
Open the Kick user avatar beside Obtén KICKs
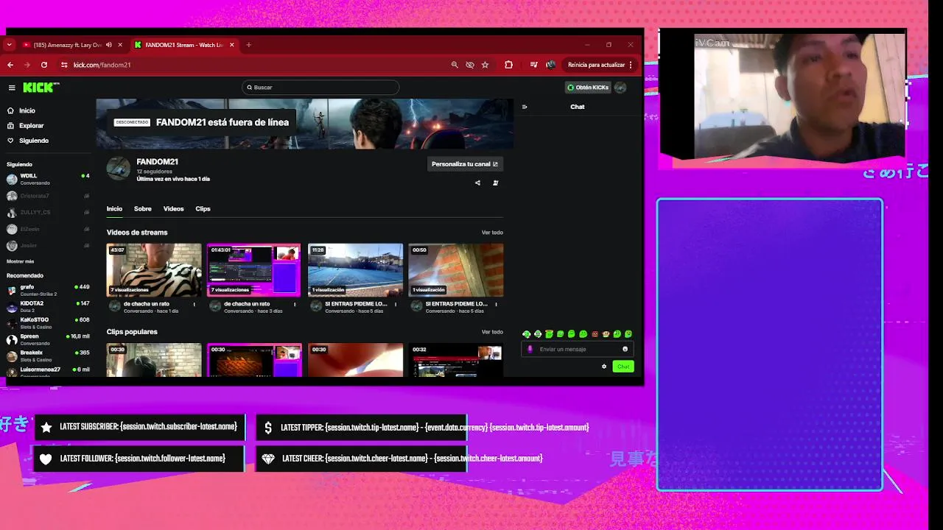[620, 88]
